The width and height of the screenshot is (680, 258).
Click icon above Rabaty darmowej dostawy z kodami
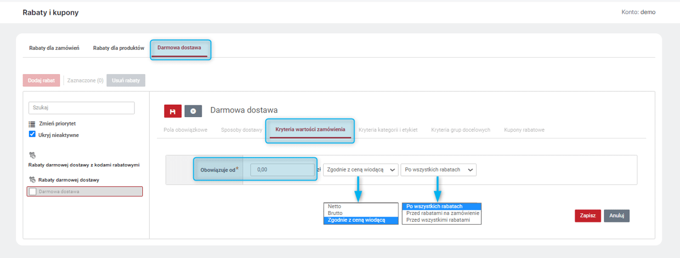pyautogui.click(x=32, y=154)
